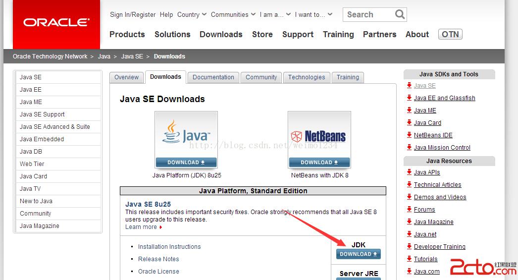Viewport: 518px width, 280px height.
Task: Open the Products menu
Action: pos(127,34)
